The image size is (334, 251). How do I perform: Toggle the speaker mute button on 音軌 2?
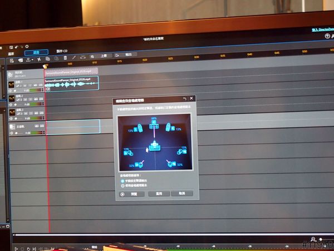(x=36, y=99)
